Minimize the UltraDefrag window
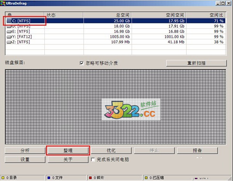This screenshot has height=181, width=233. coord(218,3)
